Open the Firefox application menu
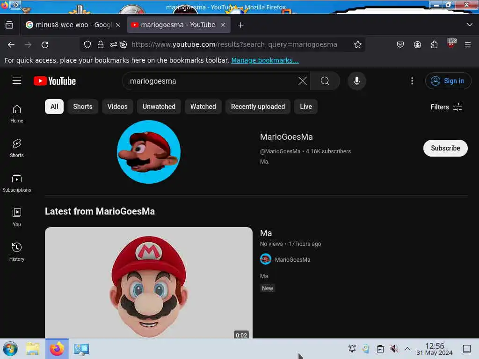Screen dimensions: 479x359 pos(468,44)
